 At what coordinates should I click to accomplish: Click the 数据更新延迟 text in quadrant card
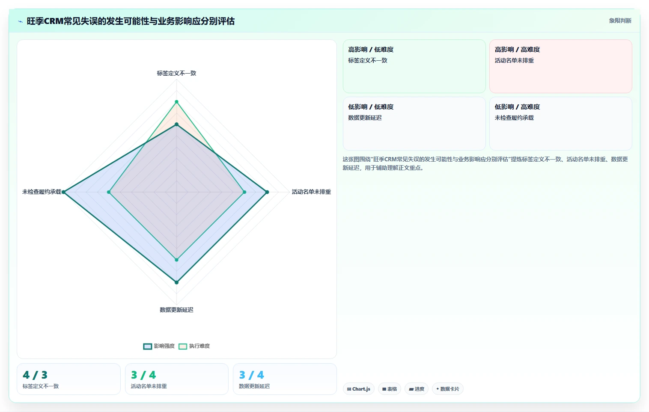(365, 118)
